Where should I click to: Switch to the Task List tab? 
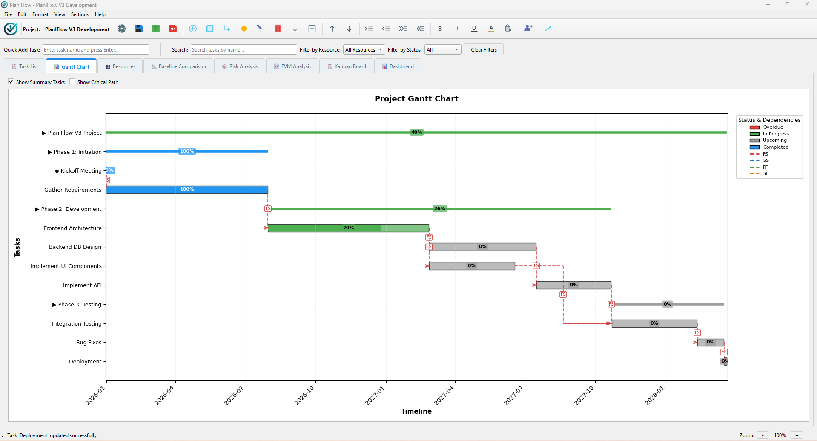tap(25, 66)
